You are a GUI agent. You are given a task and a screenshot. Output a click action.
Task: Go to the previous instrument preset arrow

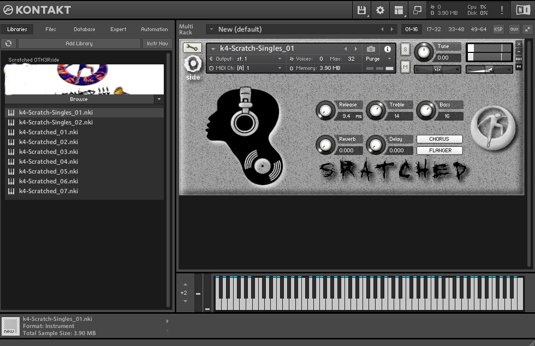[x=346, y=49]
